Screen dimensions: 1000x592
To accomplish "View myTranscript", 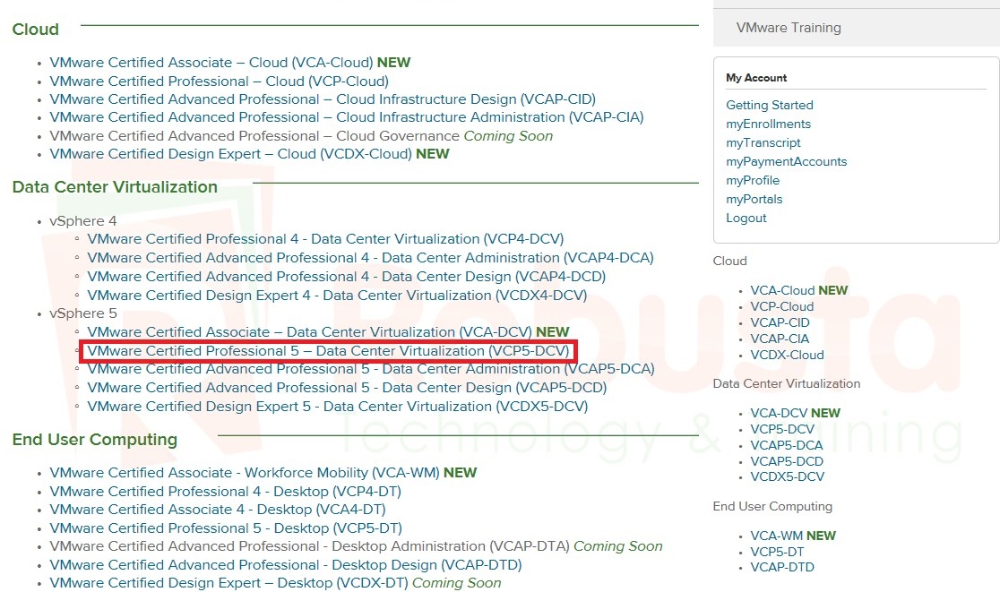I will pos(763,142).
